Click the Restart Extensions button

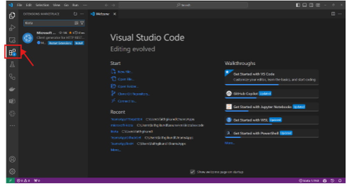pos(60,43)
